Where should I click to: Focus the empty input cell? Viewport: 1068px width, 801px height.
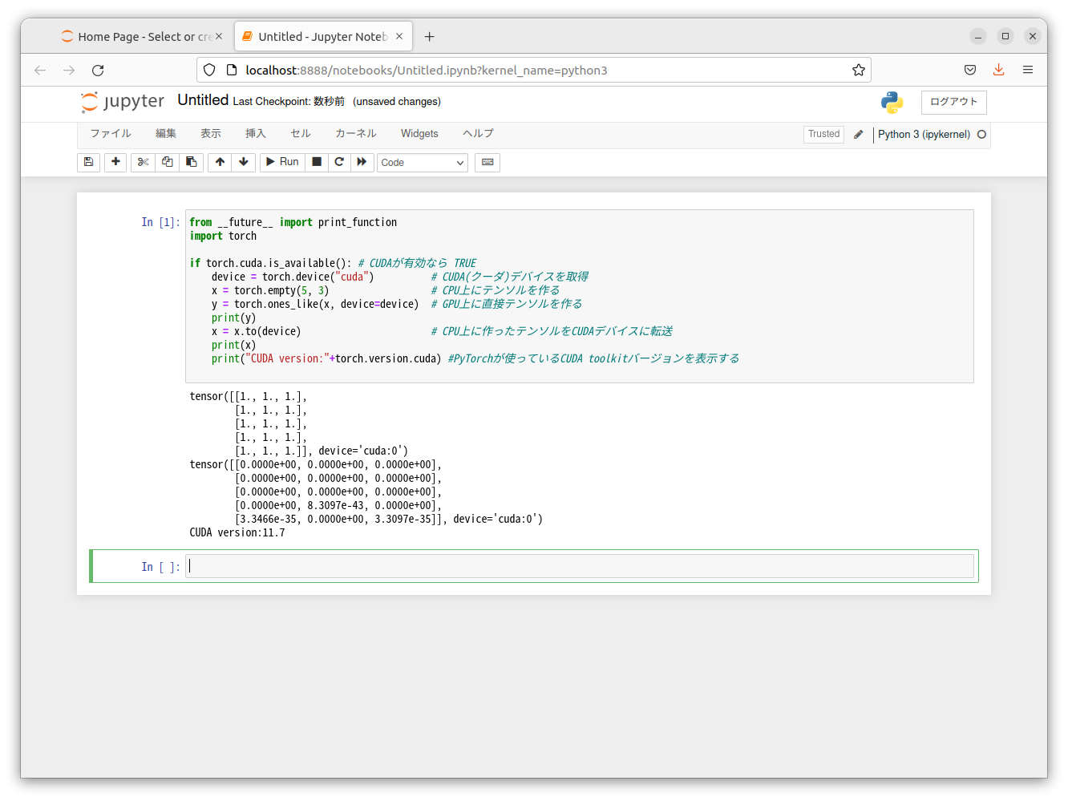pyautogui.click(x=580, y=566)
